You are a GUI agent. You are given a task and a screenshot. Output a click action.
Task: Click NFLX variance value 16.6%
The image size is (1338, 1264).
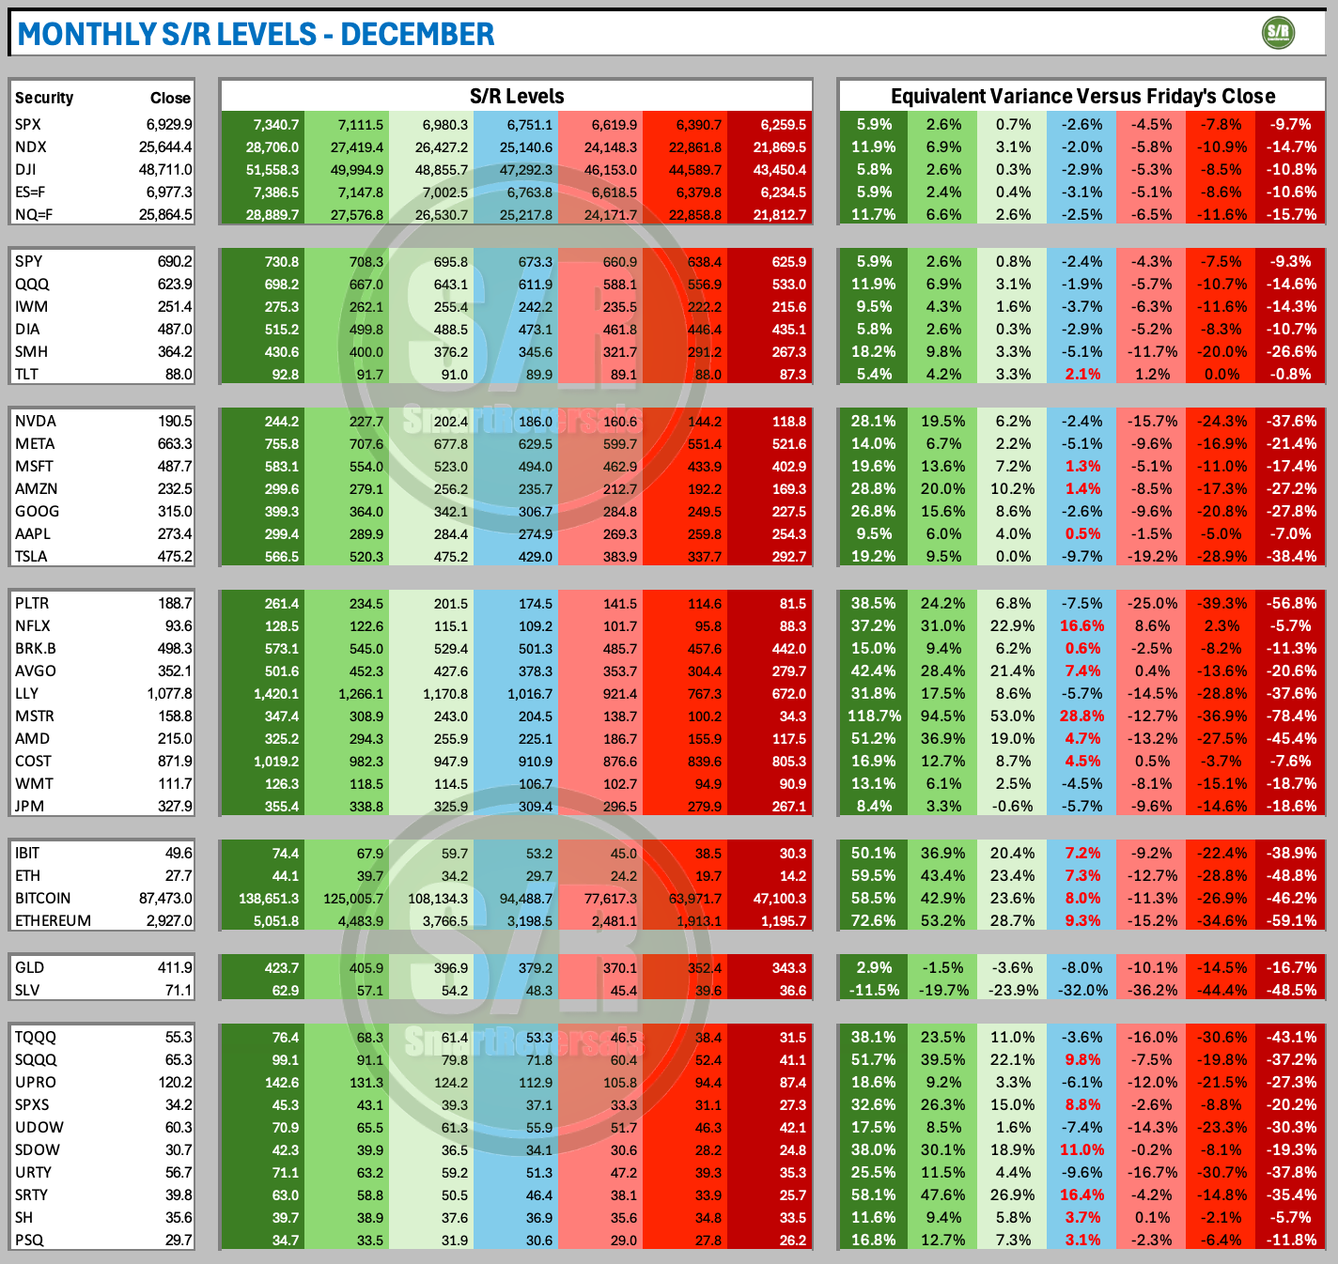[1081, 625]
